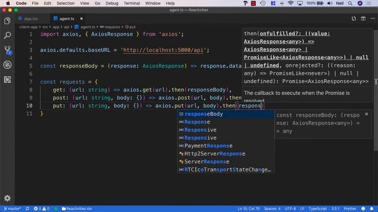Open the Selection menu

point(66,3)
